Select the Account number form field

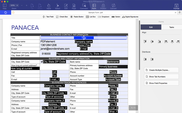[x=113, y=76]
